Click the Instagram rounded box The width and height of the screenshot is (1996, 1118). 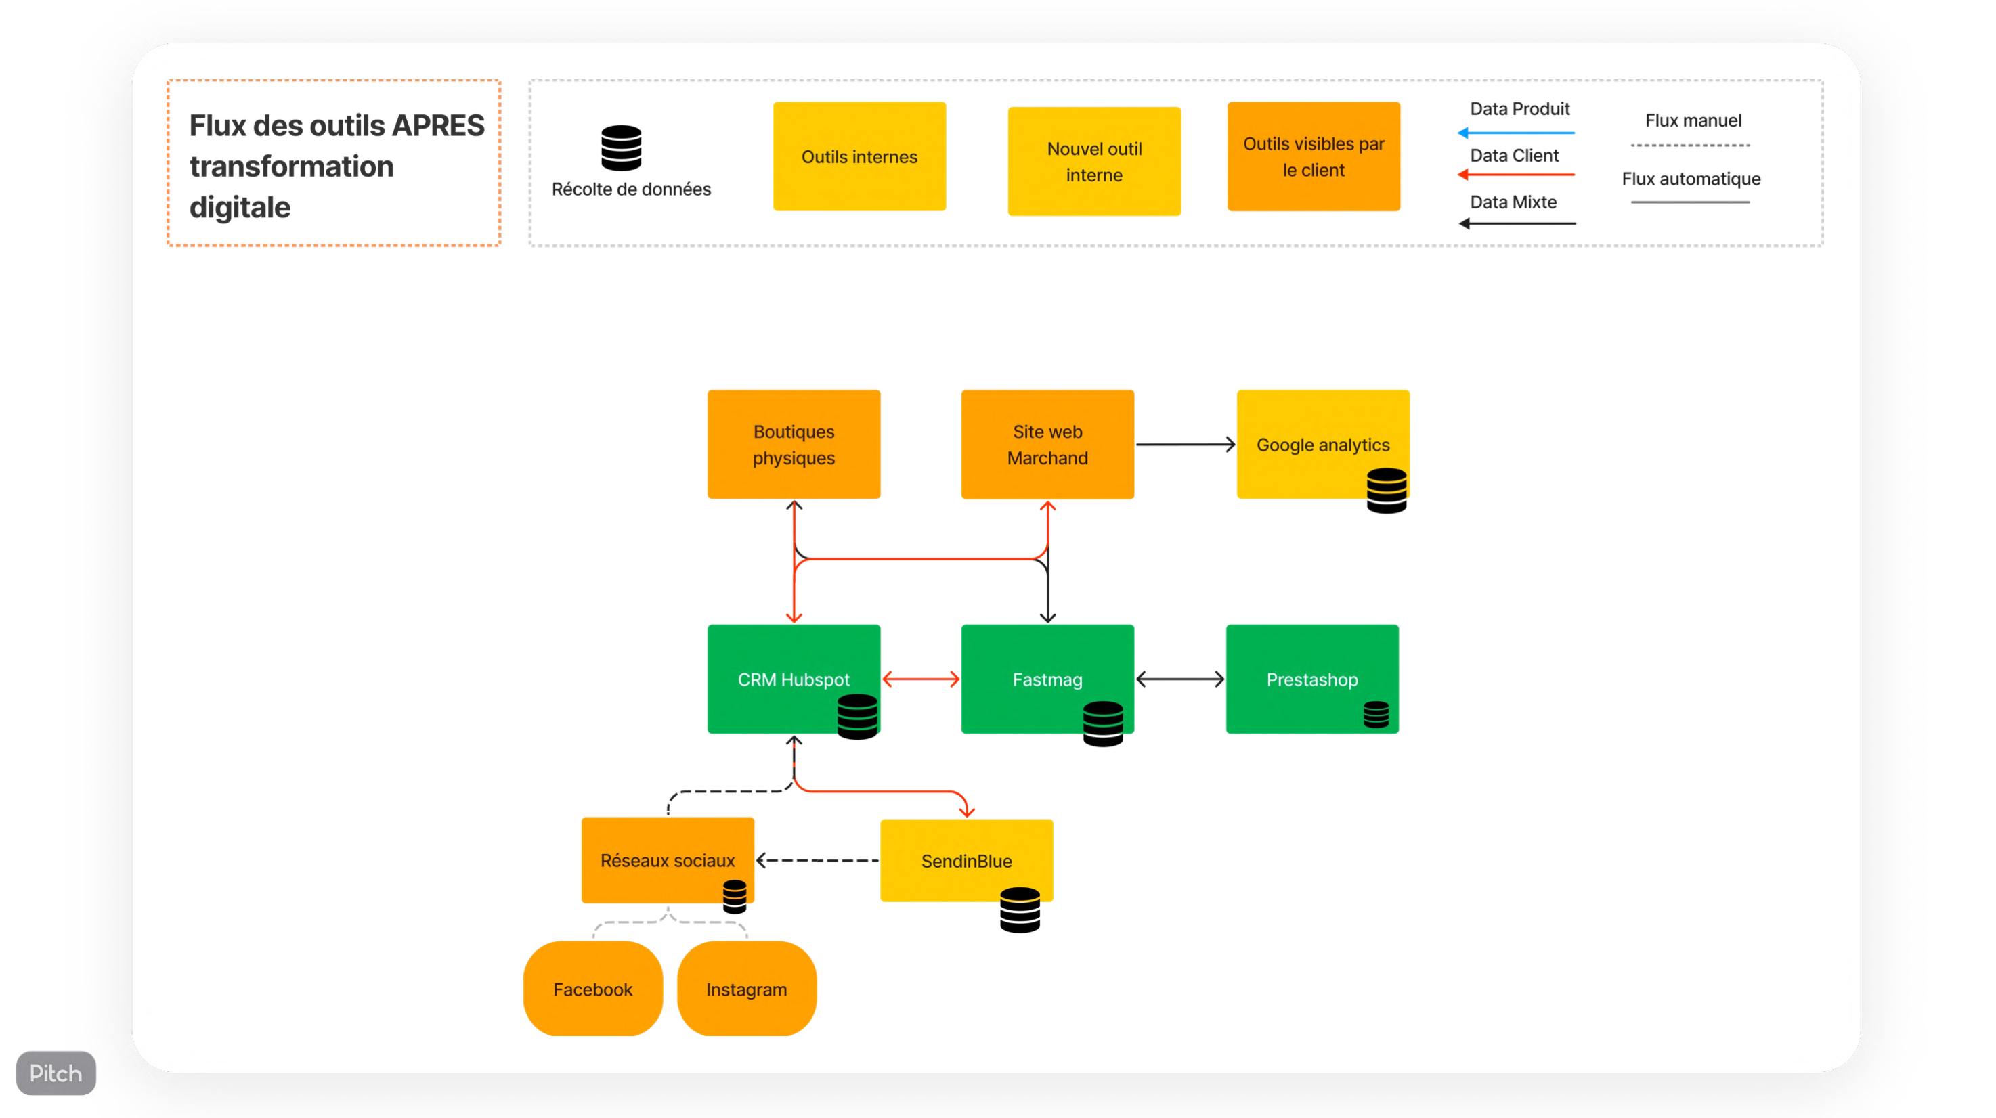coord(746,989)
